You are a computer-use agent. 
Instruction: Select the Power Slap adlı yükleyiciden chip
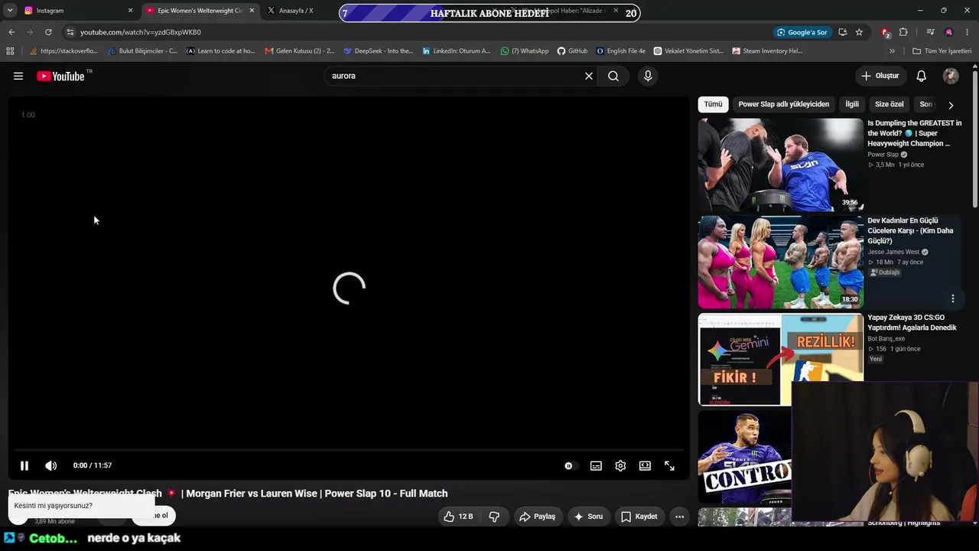click(783, 104)
